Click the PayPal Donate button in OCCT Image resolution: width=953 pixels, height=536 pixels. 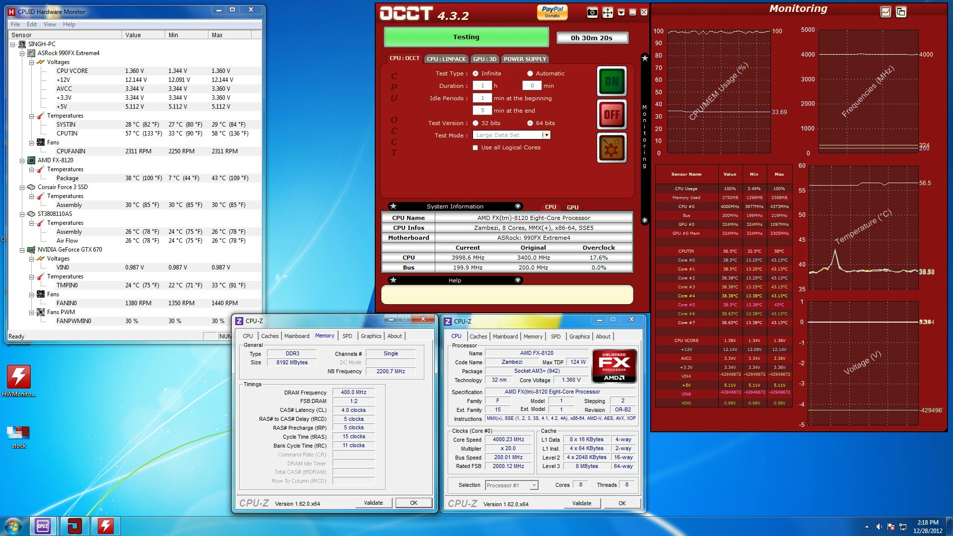(x=552, y=12)
